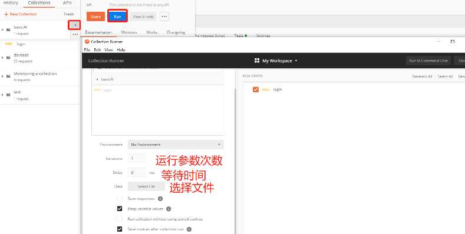Switch to the Documentation tab
The image size is (465, 234).
point(98,32)
